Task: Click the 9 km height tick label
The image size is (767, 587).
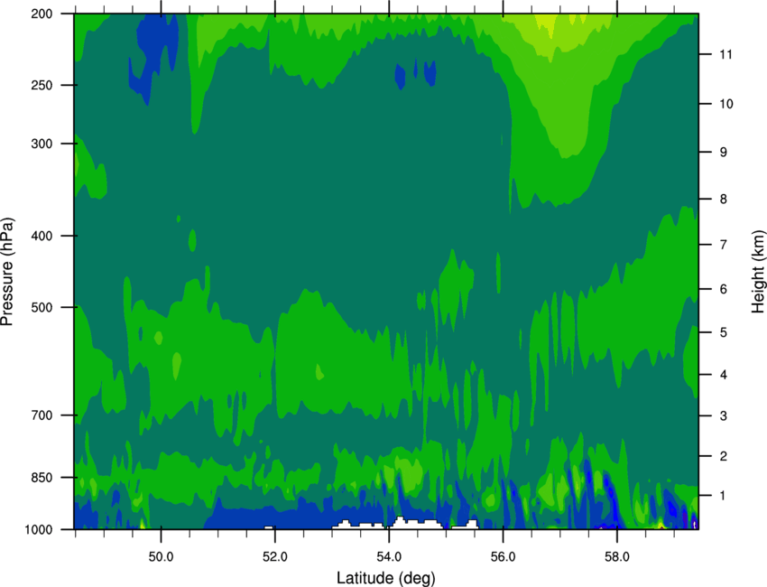Action: click(x=723, y=153)
